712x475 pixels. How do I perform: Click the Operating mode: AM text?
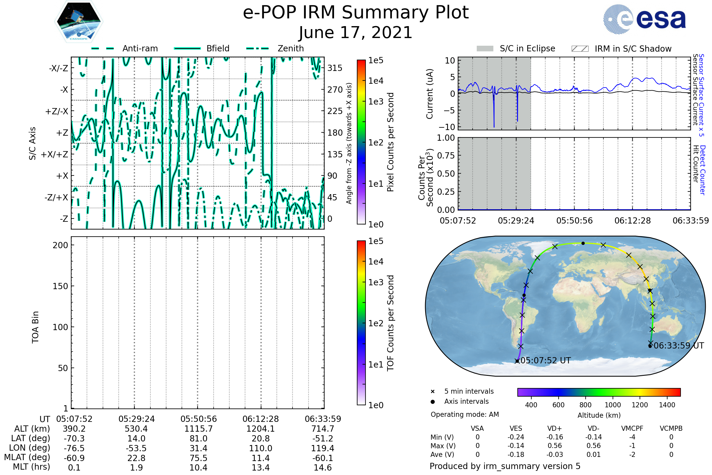pyautogui.click(x=465, y=414)
